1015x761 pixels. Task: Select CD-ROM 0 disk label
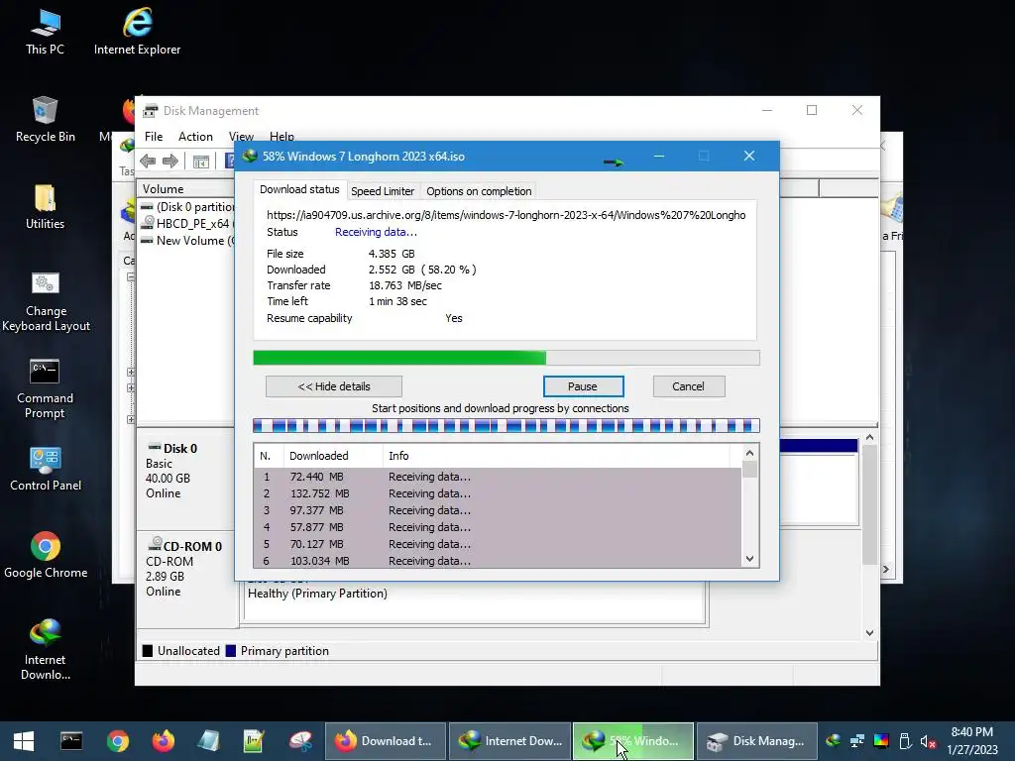[185, 579]
